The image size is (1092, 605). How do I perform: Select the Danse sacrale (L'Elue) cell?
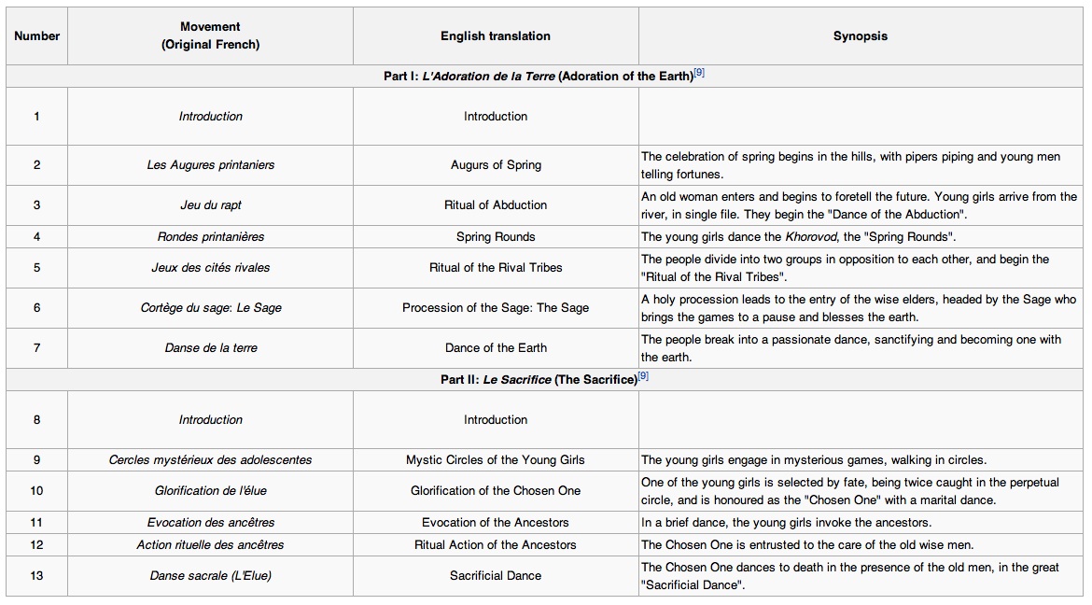[210, 576]
